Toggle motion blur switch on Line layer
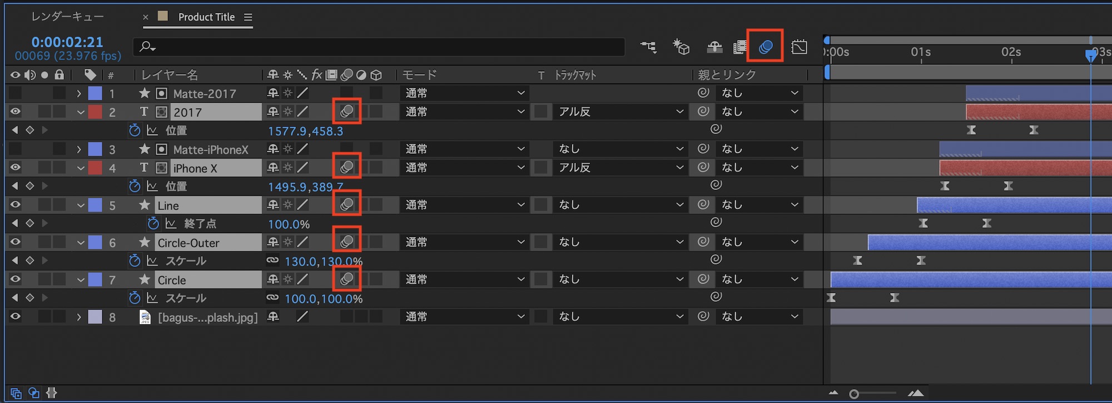Image resolution: width=1112 pixels, height=403 pixels. click(x=347, y=205)
